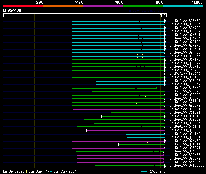Open UniRef100_B1Q2X5 hit label
206x174 pixels.
[185, 24]
